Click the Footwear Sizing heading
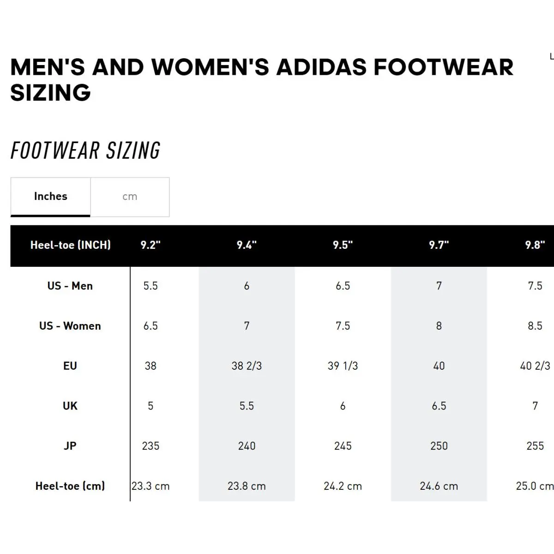554x554 pixels. click(85, 151)
